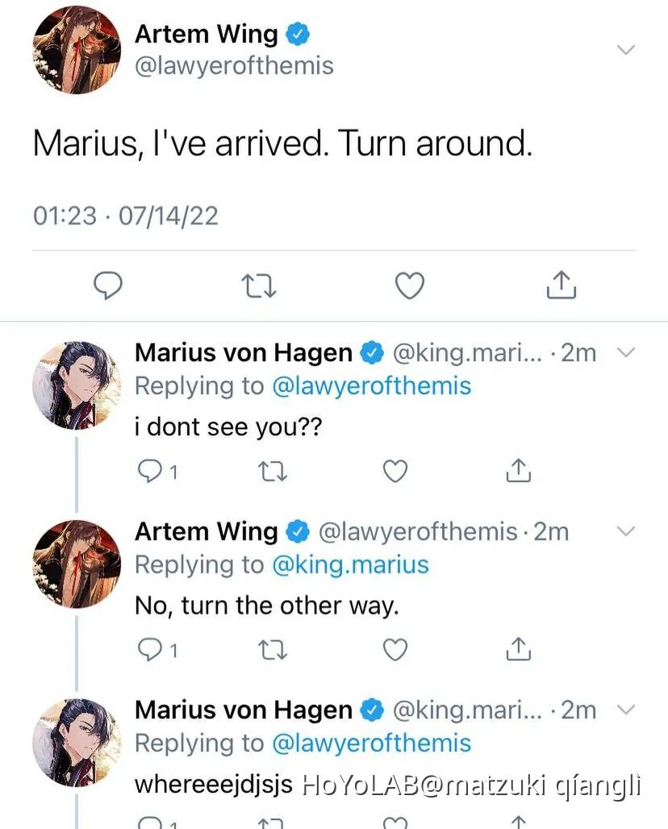Share the "No, turn the other way" reply
The width and height of the screenshot is (668, 829).
[519, 648]
